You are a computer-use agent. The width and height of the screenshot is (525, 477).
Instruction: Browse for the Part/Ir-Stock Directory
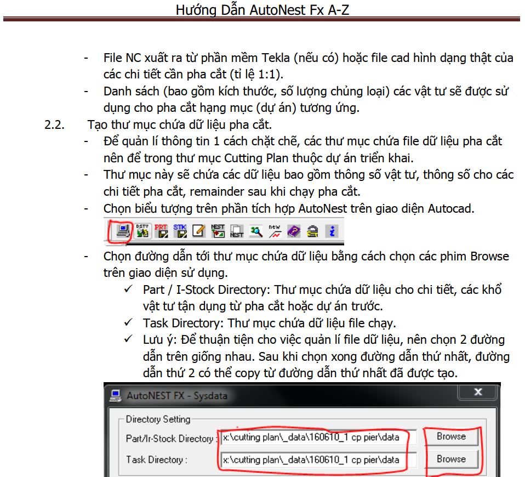click(451, 436)
